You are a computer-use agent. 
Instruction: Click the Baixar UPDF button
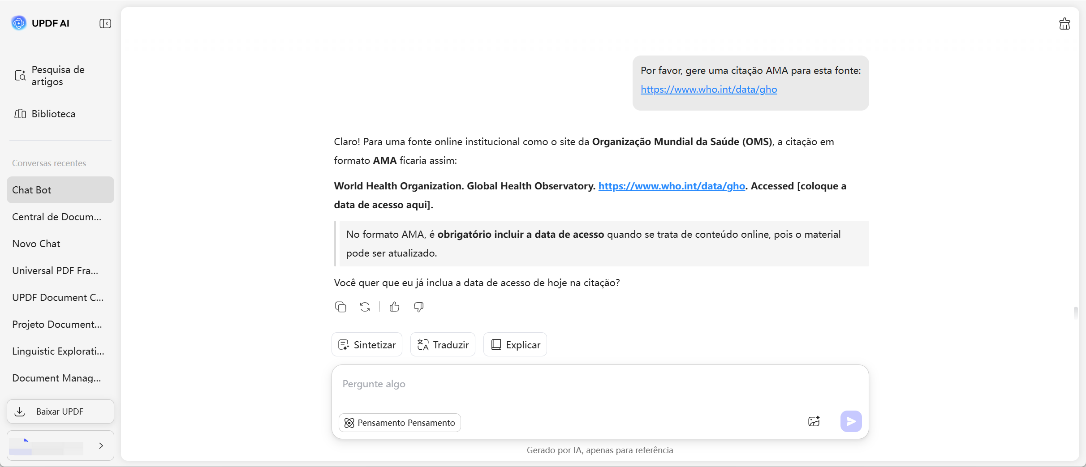(x=60, y=411)
